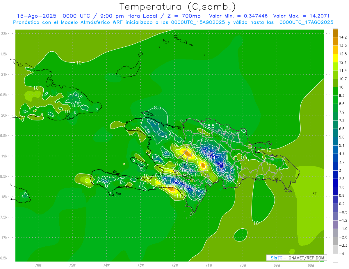Viewport: 349px width, 269px height.
Task: Click the 69W longitude axis label
Action: (277, 265)
